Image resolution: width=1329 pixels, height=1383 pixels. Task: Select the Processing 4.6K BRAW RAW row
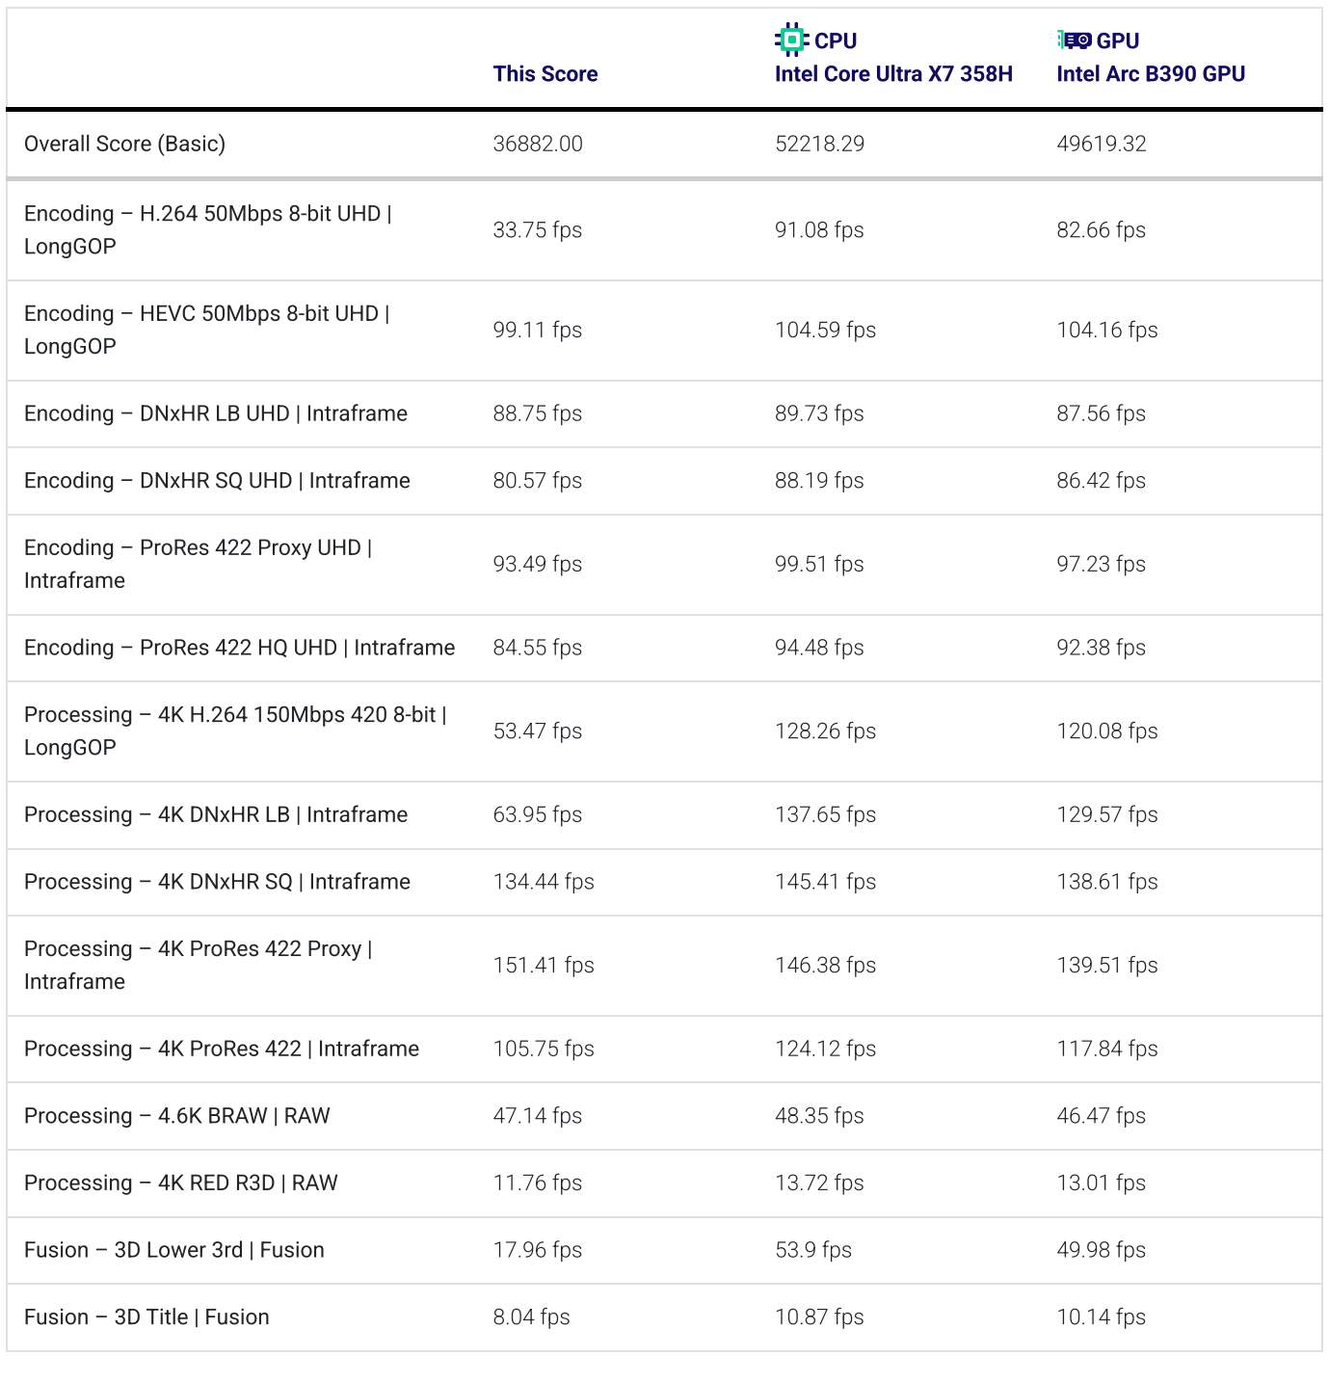(x=176, y=1116)
